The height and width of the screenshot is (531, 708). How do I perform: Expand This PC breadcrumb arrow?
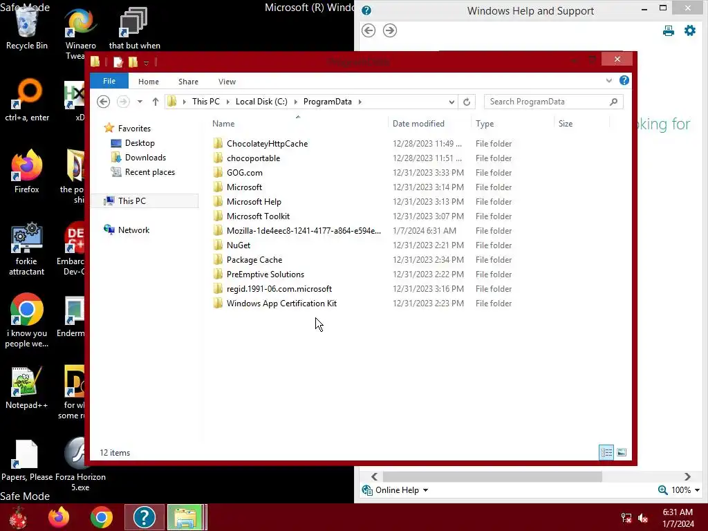227,102
